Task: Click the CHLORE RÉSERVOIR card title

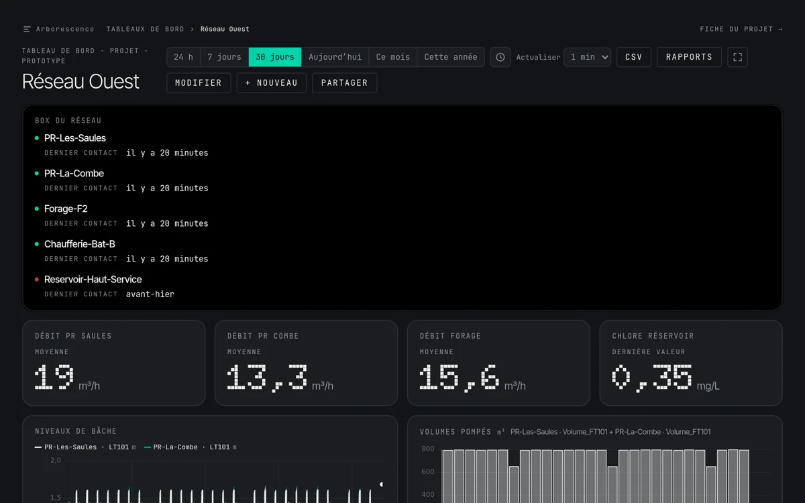Action: coord(653,336)
